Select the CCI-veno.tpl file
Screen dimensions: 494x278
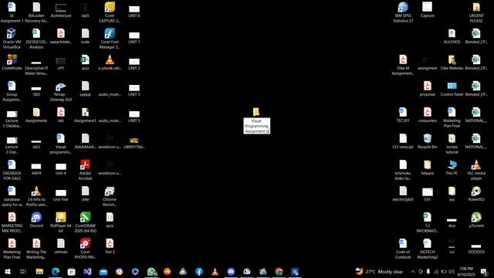coord(403,141)
